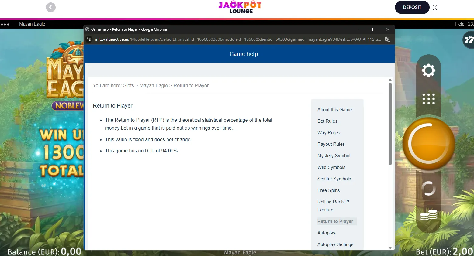Image resolution: width=474 pixels, height=256 pixels.
Task: Click the scrollbar up arrow
Action: 390,80
